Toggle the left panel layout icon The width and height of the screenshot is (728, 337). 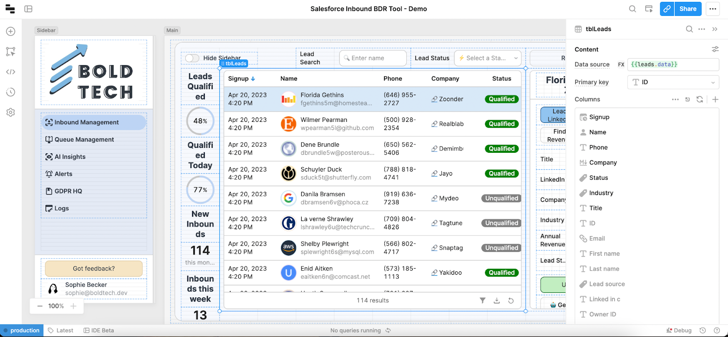click(x=28, y=9)
